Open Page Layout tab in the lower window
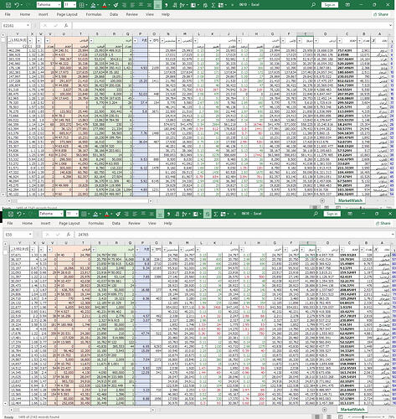The width and height of the screenshot is (396, 419). pos(69,223)
